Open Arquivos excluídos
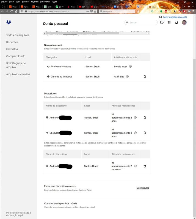 click(x=18, y=74)
